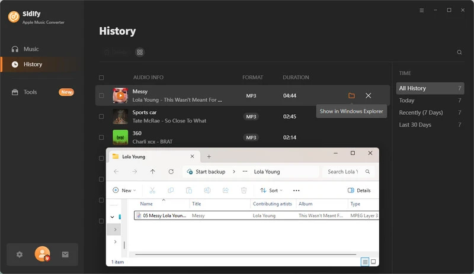Expand lower chevron item in navigation pane

115,241
